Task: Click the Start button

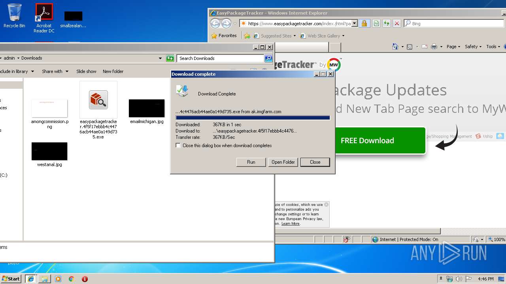Action: (x=11, y=278)
